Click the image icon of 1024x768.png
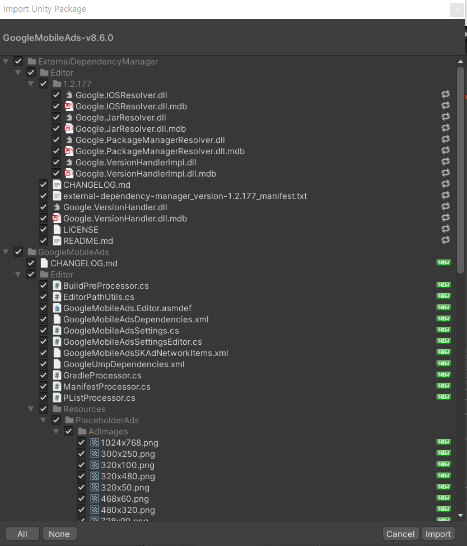Image resolution: width=467 pixels, height=546 pixels. [94, 443]
